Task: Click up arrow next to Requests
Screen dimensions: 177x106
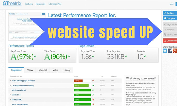Action: (x=145, y=56)
